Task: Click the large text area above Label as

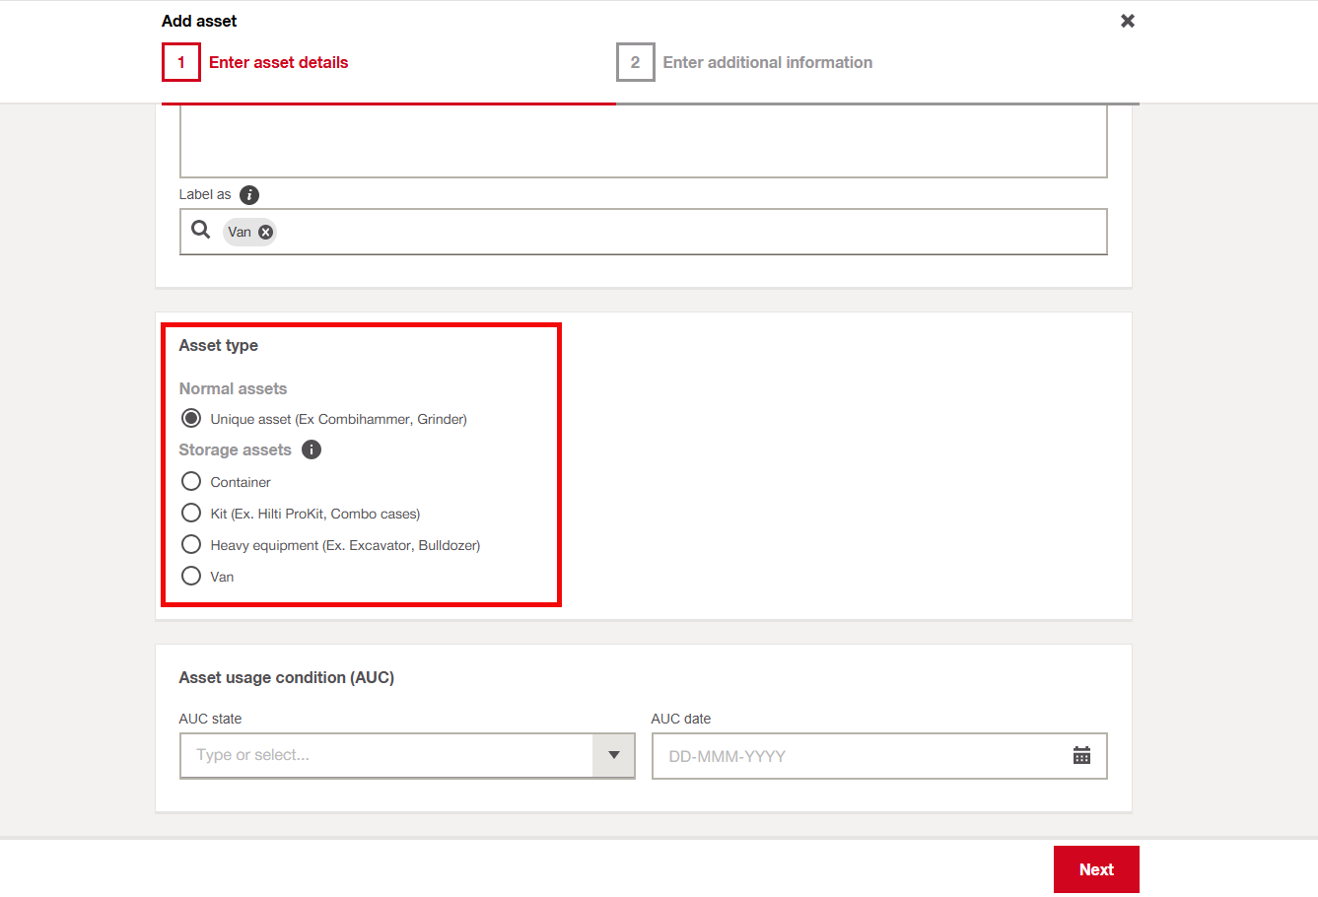Action: click(x=643, y=143)
